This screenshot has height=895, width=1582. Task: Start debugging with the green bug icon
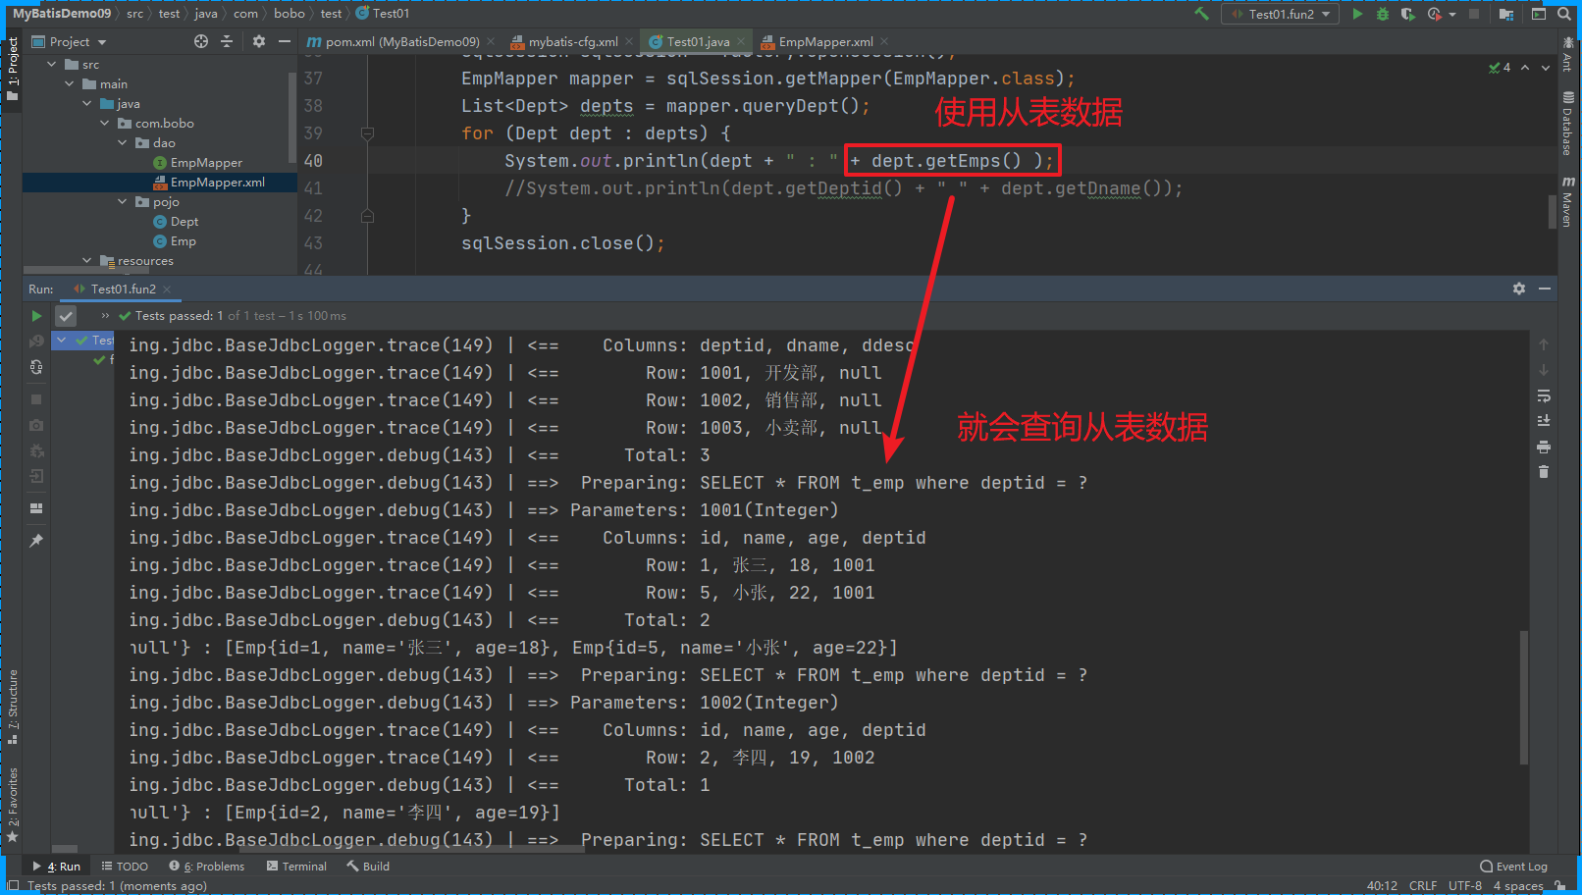click(1383, 14)
